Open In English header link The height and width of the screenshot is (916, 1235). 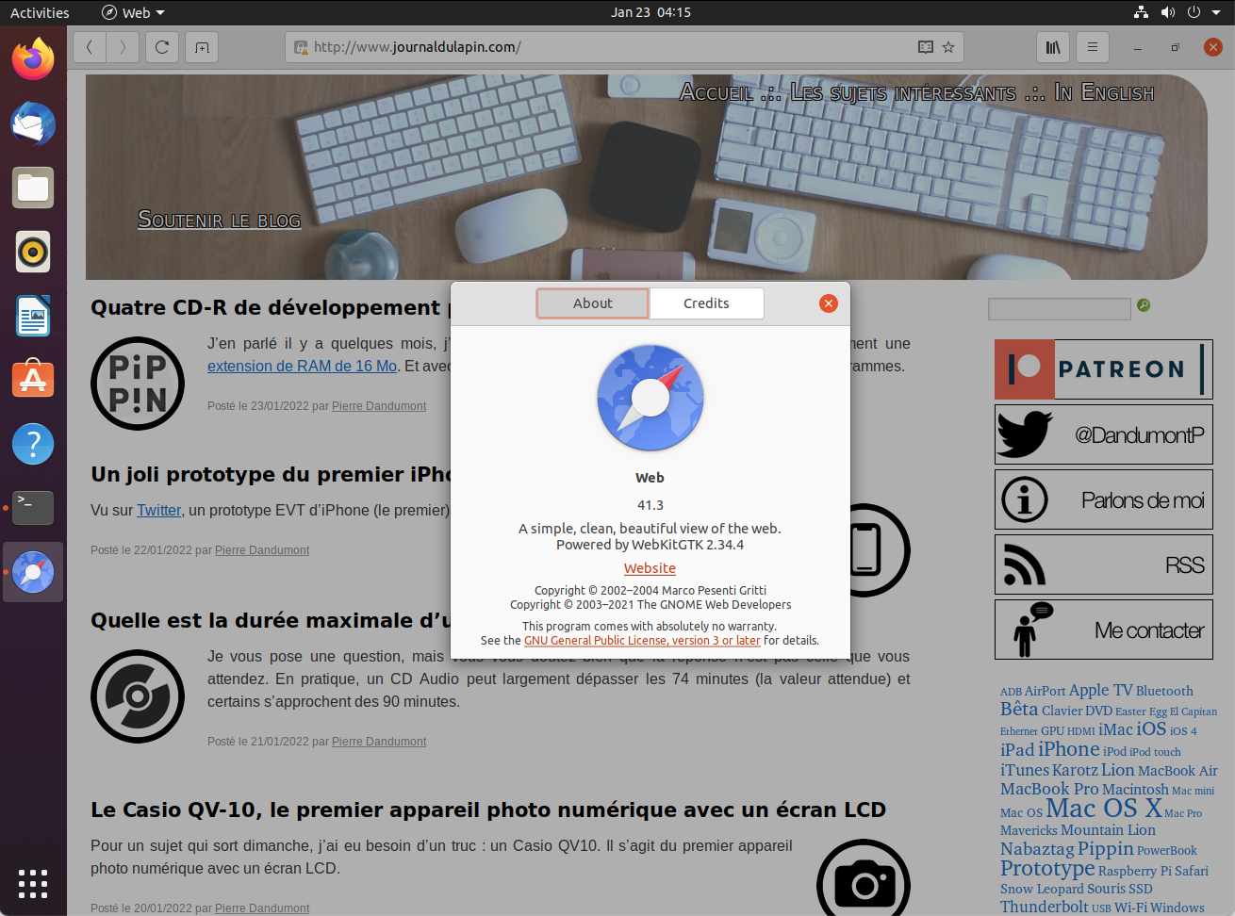(1104, 92)
